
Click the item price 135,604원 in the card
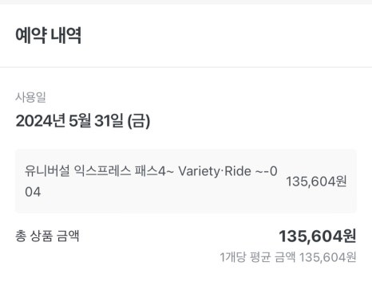316,182
